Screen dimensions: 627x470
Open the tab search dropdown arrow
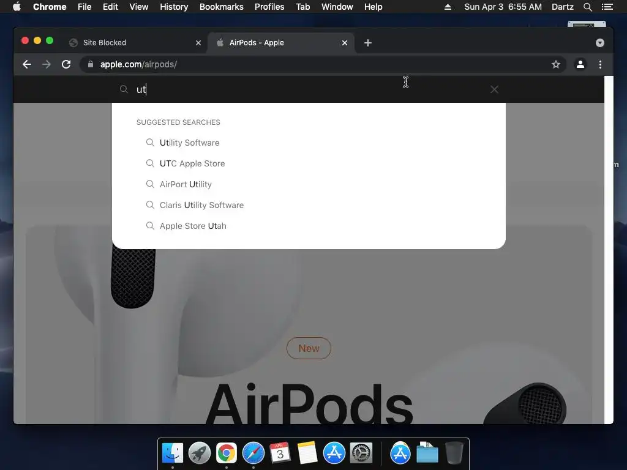click(x=600, y=43)
